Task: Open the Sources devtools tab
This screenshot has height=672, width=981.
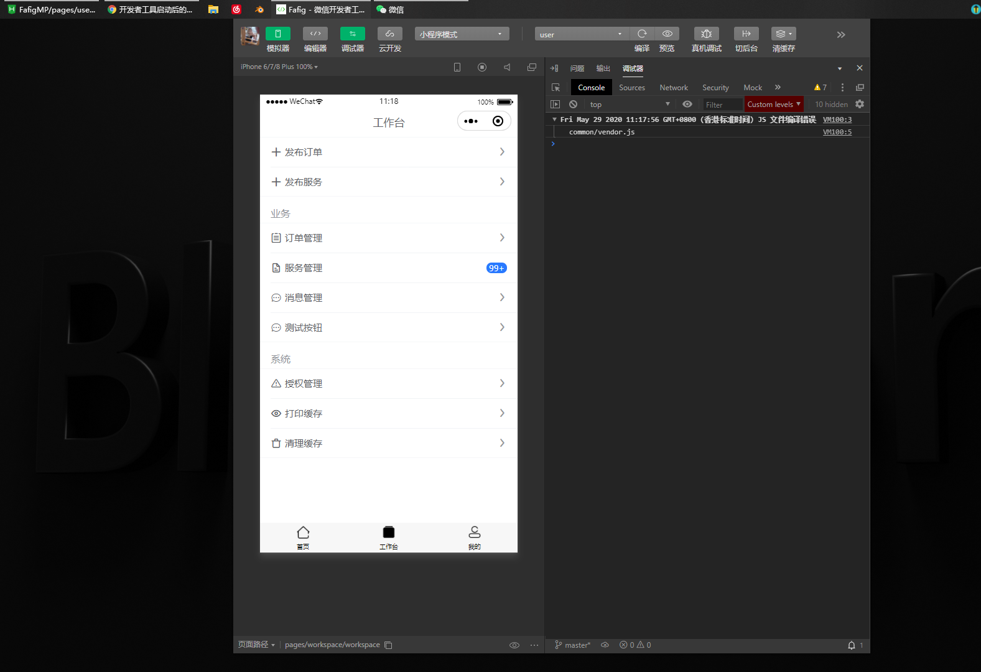Action: (x=632, y=88)
